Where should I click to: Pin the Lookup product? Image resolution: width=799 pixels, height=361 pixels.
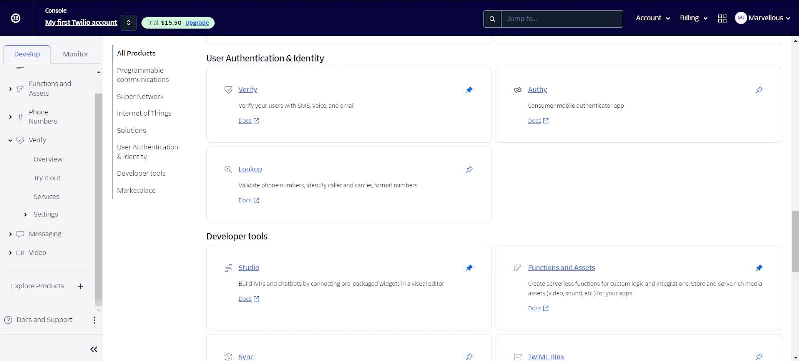[469, 170]
